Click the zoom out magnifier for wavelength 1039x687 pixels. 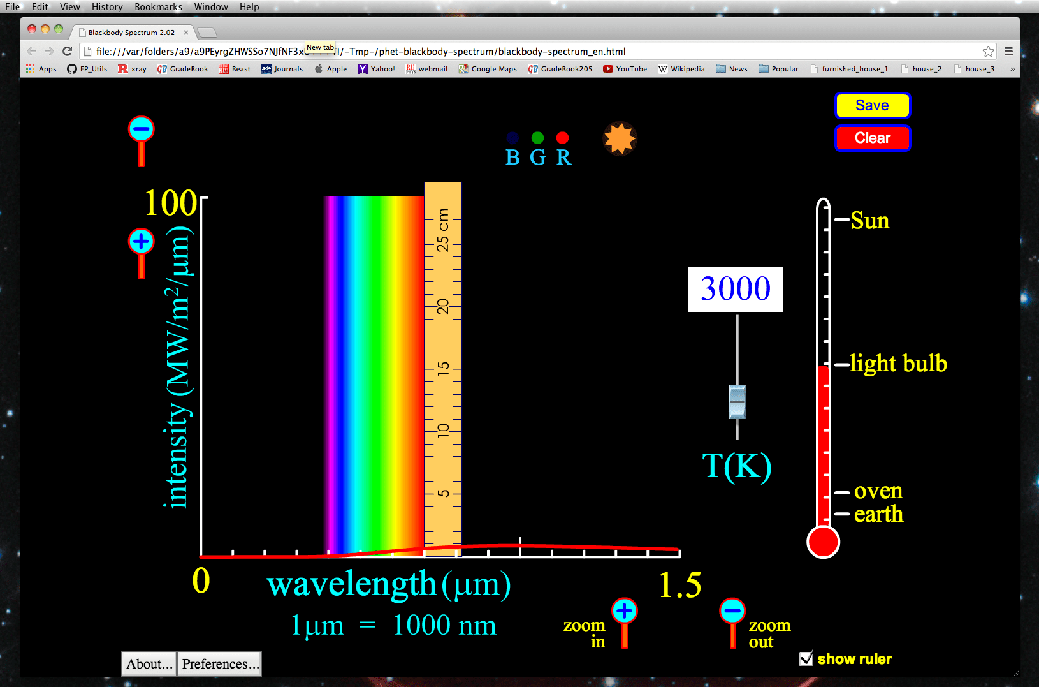[x=732, y=610]
